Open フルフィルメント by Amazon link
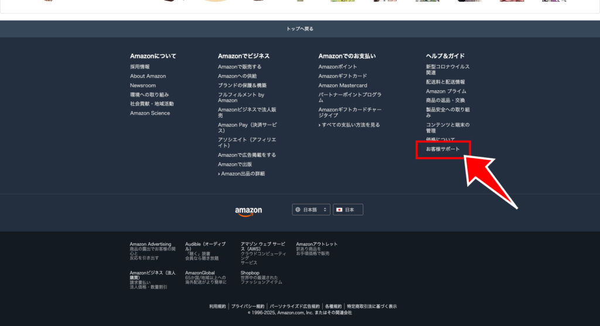The height and width of the screenshot is (326, 600). (x=241, y=98)
